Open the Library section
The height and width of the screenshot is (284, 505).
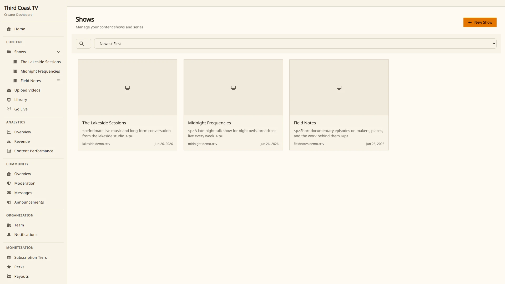click(33, 100)
